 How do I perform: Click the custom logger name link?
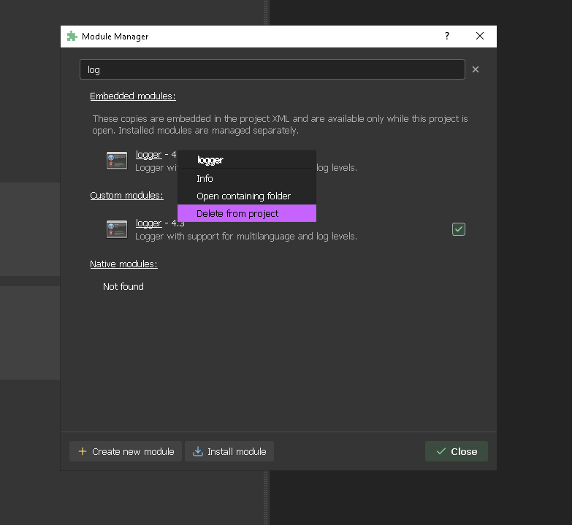tap(148, 223)
